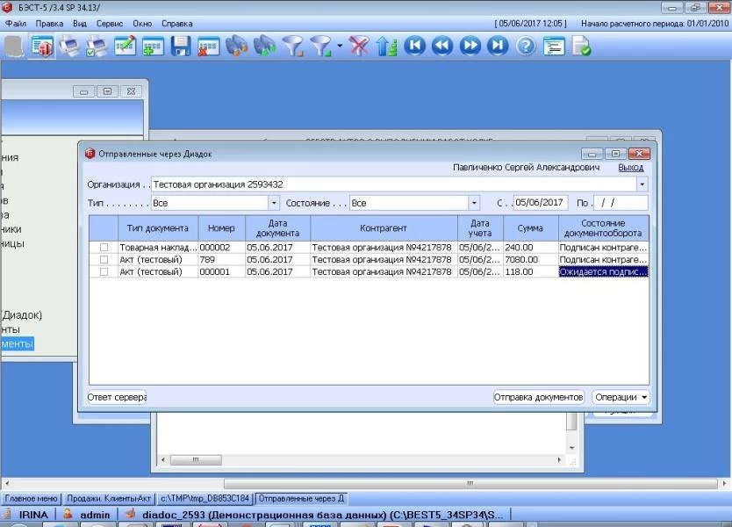Jump to first record with the toolbar arrow
This screenshot has width=732, height=527.
414,46
